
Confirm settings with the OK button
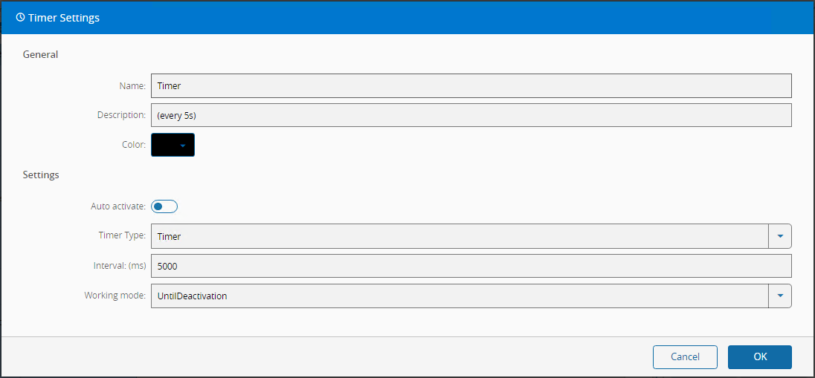[x=759, y=356]
